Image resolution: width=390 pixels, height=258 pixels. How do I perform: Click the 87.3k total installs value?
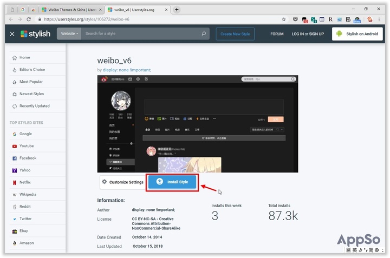(x=283, y=215)
